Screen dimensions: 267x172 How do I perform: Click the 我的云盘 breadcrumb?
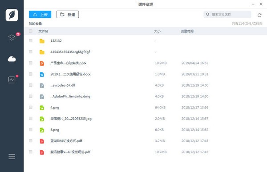pos(35,24)
